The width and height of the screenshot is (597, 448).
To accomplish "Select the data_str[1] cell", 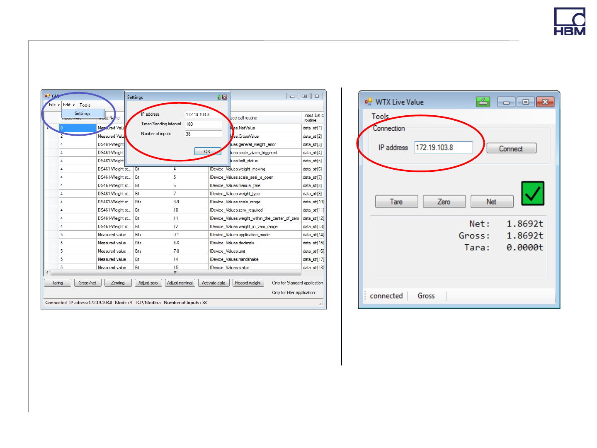I will [x=313, y=128].
